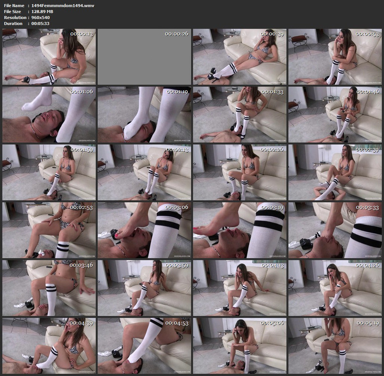Open the thumbnail stamped 00:03:59

tap(144, 288)
